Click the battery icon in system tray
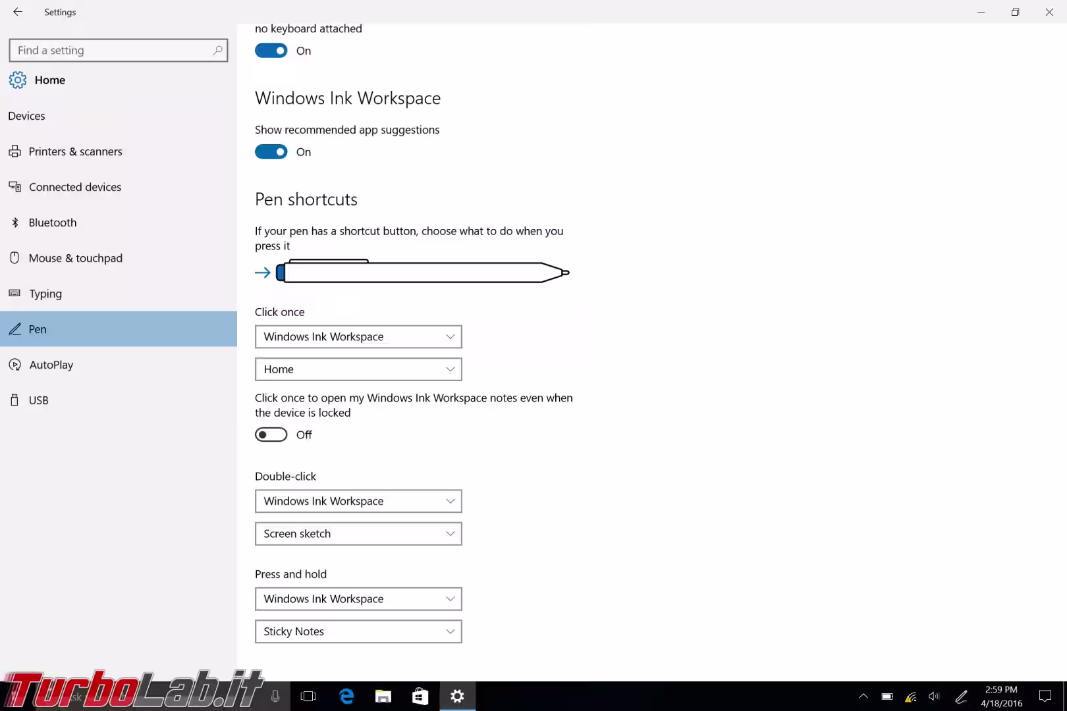This screenshot has width=1067, height=711. [x=887, y=697]
